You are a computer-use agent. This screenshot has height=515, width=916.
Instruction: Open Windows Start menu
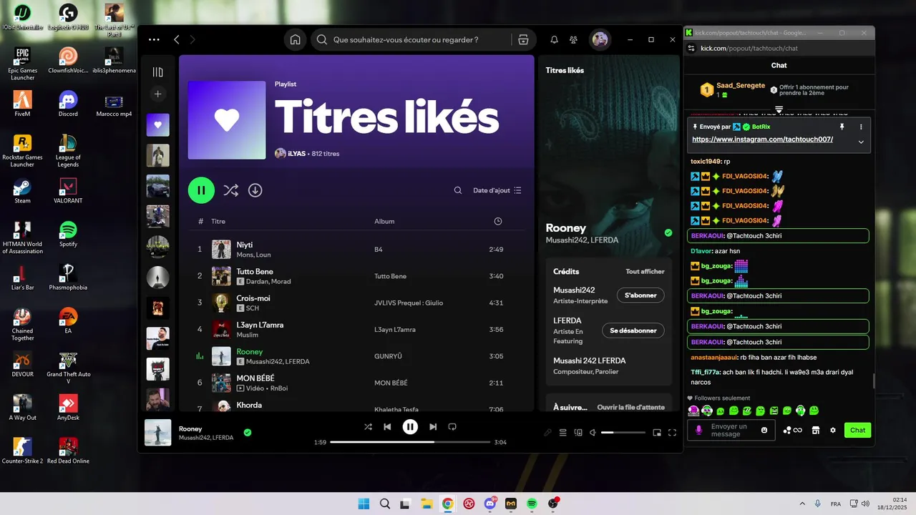364,504
